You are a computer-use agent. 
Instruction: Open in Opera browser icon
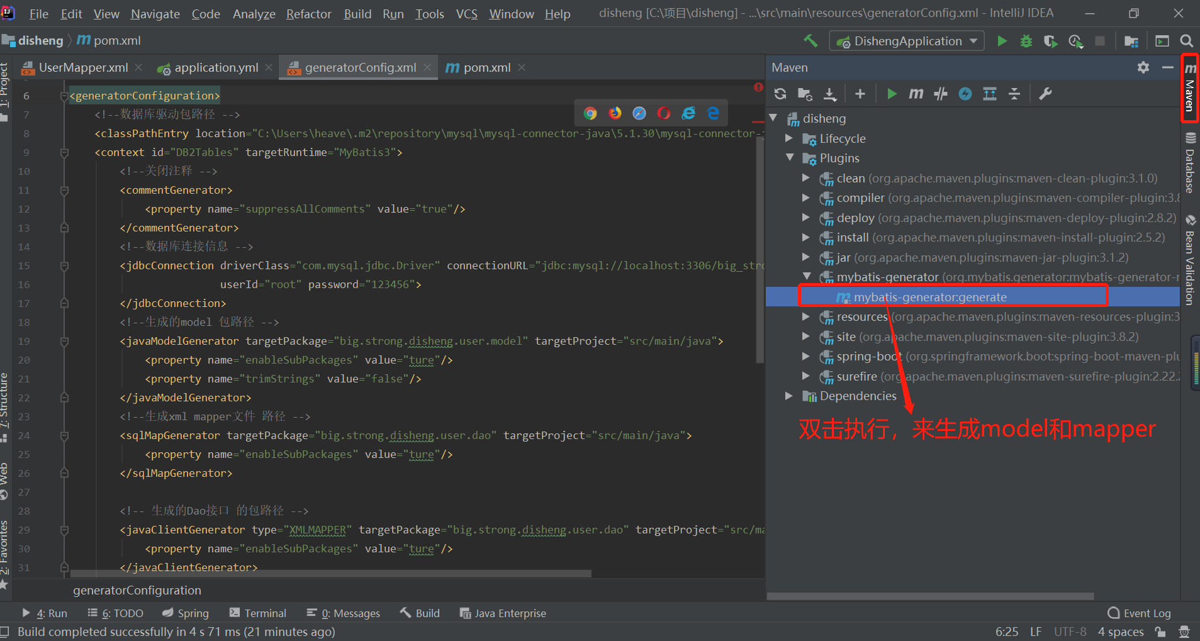pyautogui.click(x=664, y=113)
